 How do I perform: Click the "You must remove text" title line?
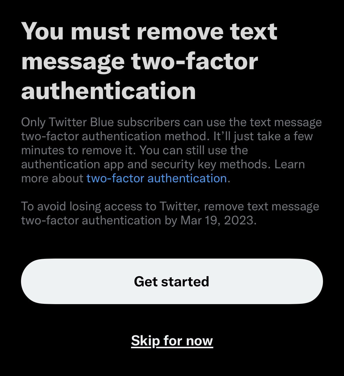(x=149, y=31)
